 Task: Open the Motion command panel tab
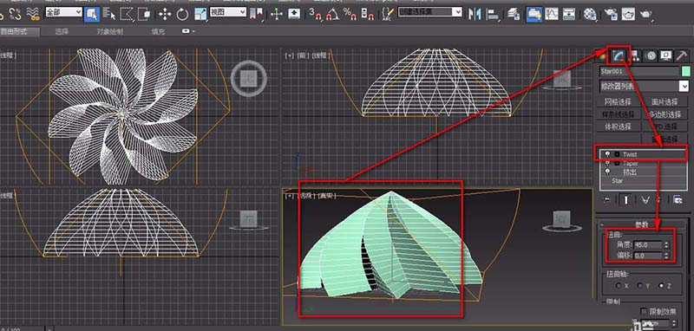click(651, 55)
